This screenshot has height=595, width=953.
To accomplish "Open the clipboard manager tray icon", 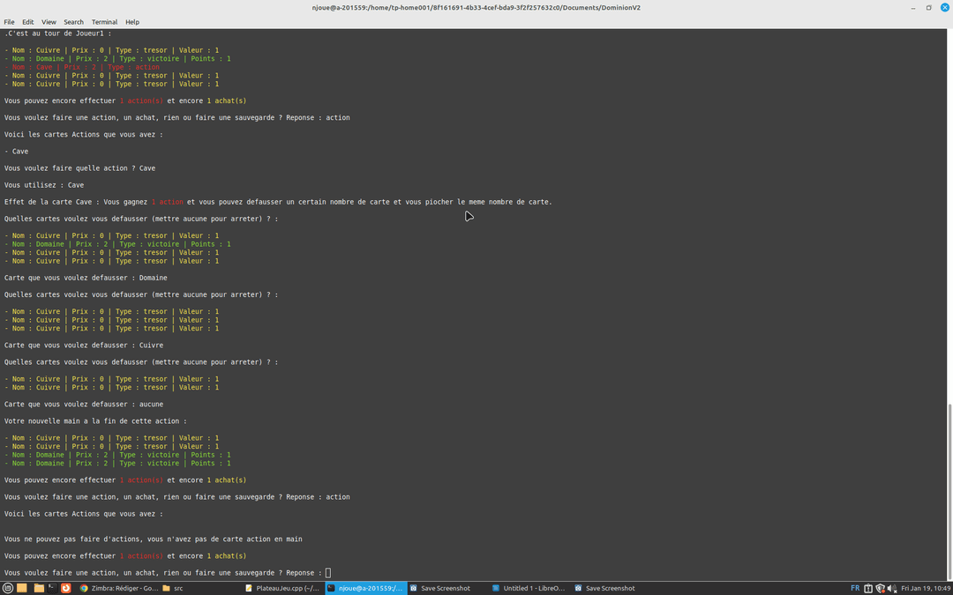I will coord(868,588).
